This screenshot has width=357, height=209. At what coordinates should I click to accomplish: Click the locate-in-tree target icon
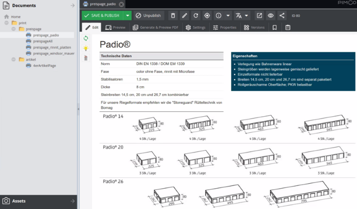(x=207, y=16)
